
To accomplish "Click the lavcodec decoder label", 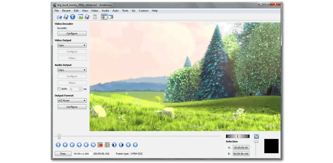I will click(x=62, y=28).
